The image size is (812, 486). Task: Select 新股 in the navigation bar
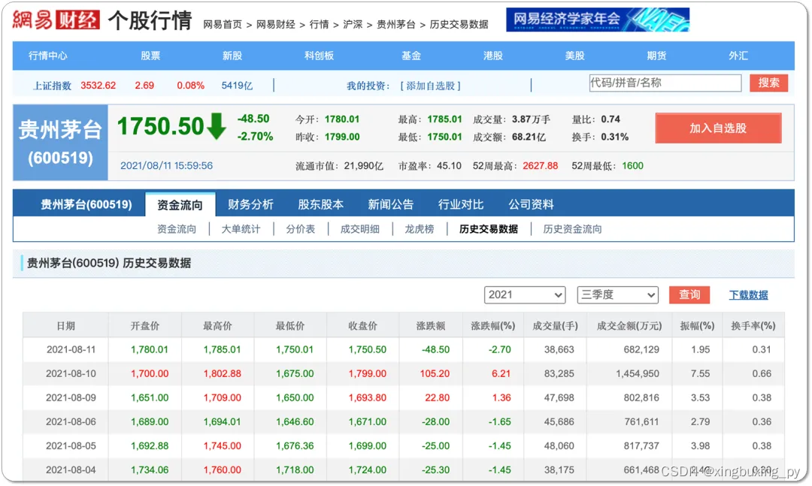232,56
